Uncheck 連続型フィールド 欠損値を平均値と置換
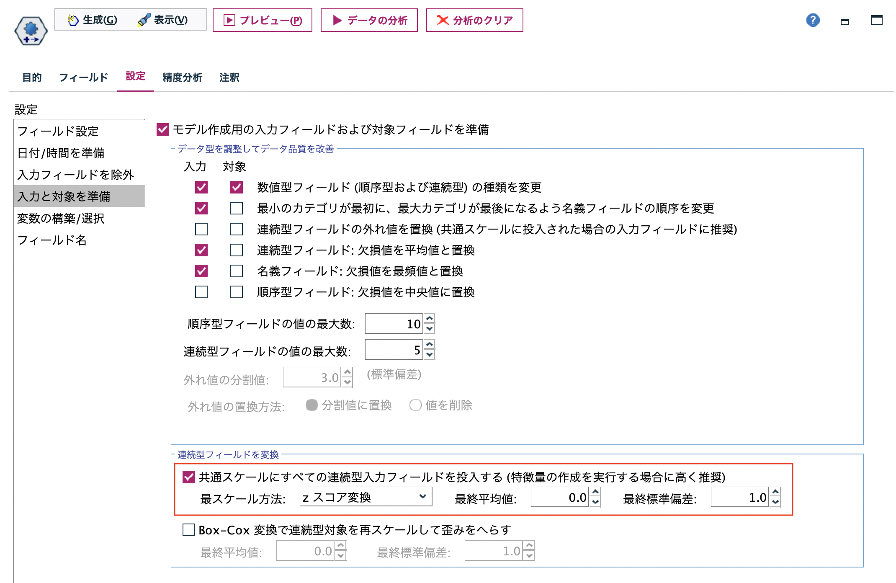This screenshot has width=896, height=583. (201, 250)
